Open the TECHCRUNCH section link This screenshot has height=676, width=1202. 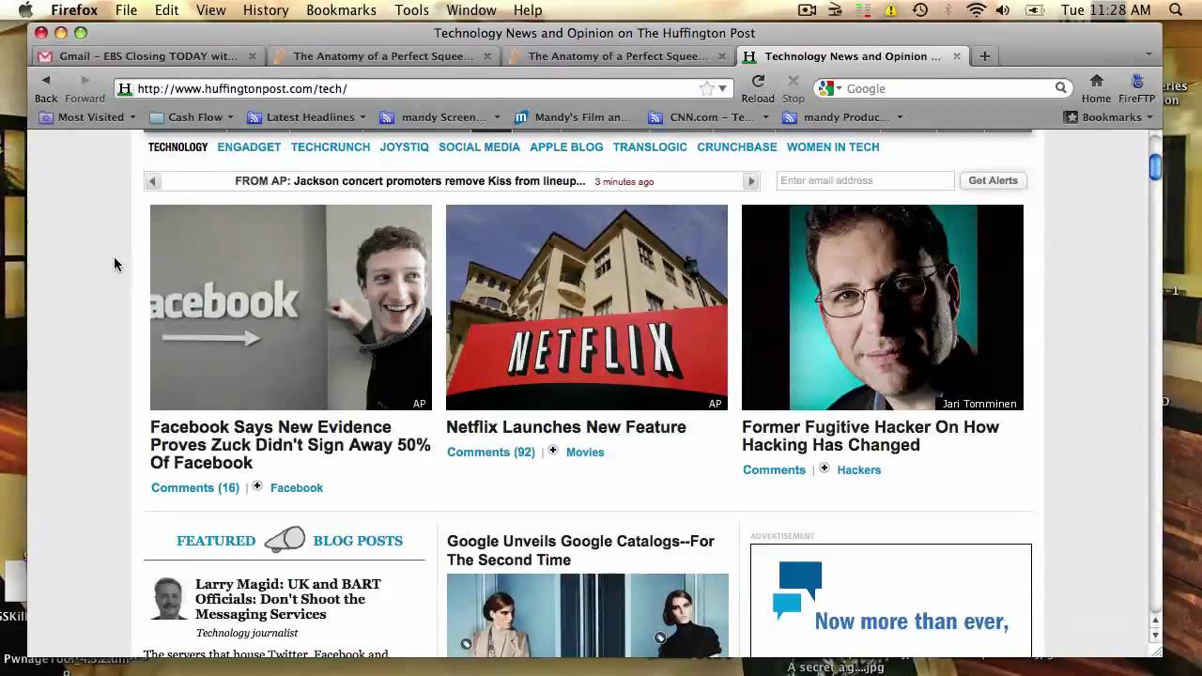pos(331,146)
